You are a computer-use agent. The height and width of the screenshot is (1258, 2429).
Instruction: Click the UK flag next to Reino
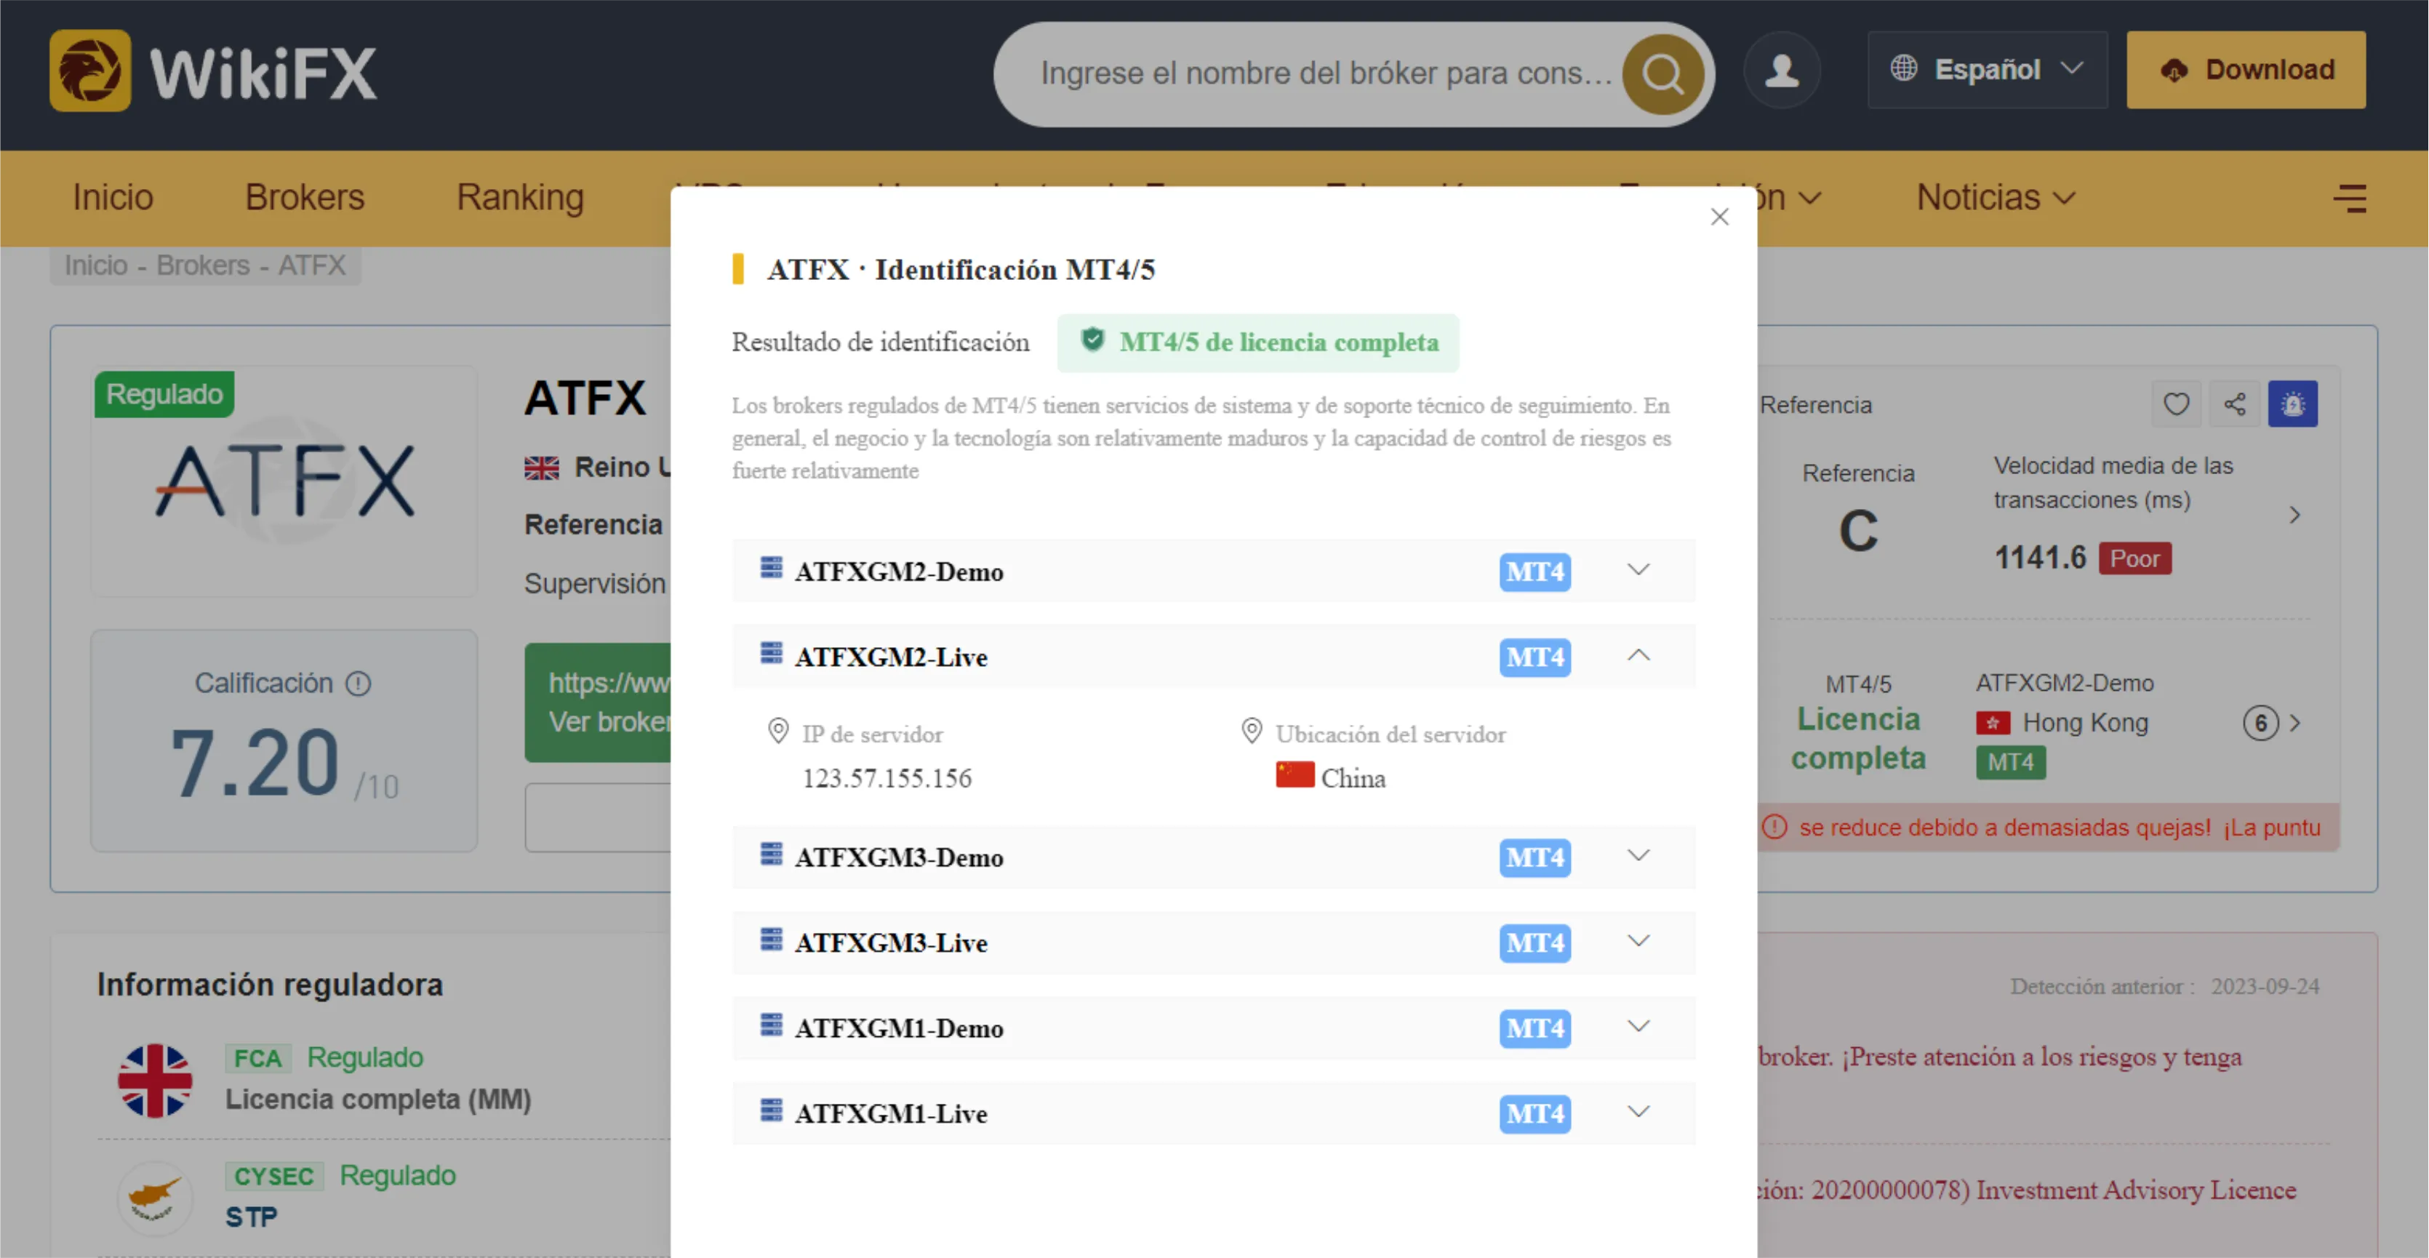[x=541, y=468]
